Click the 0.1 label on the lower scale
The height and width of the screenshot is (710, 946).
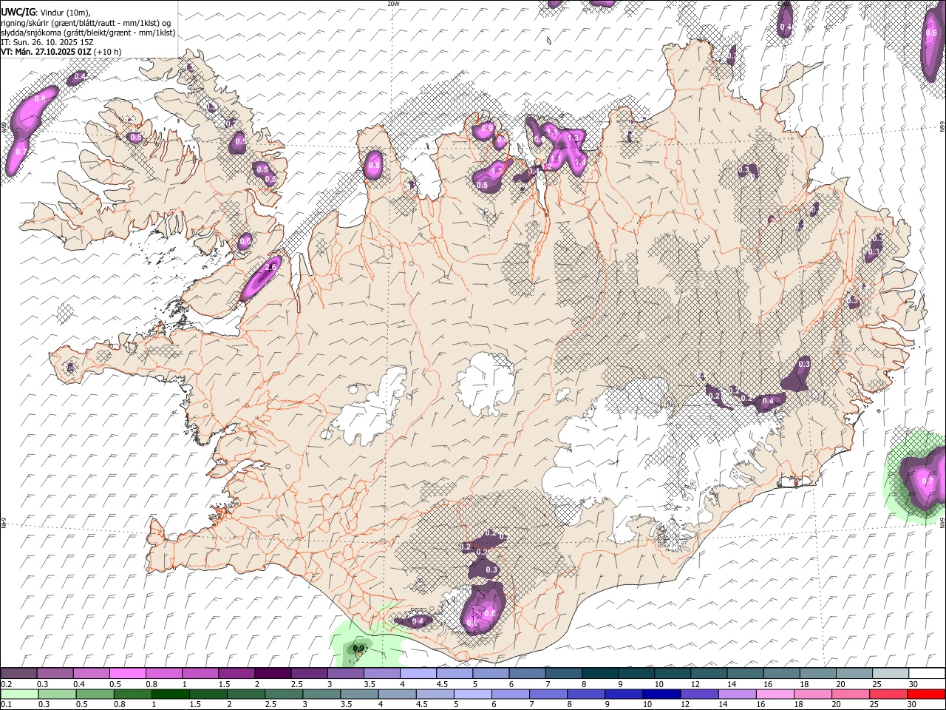tap(6, 704)
